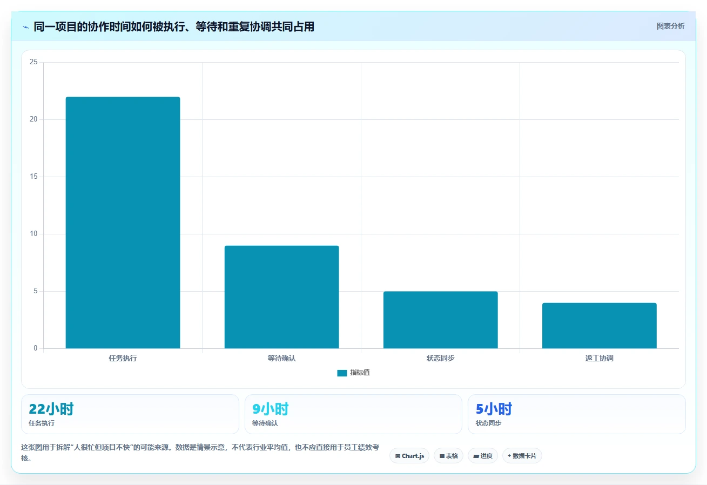Toggle the 指标值 legend item
Screen dimensions: 707x485
353,373
